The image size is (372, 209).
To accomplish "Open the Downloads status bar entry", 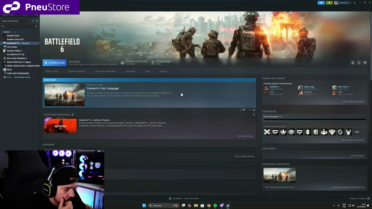I will 184,199.
